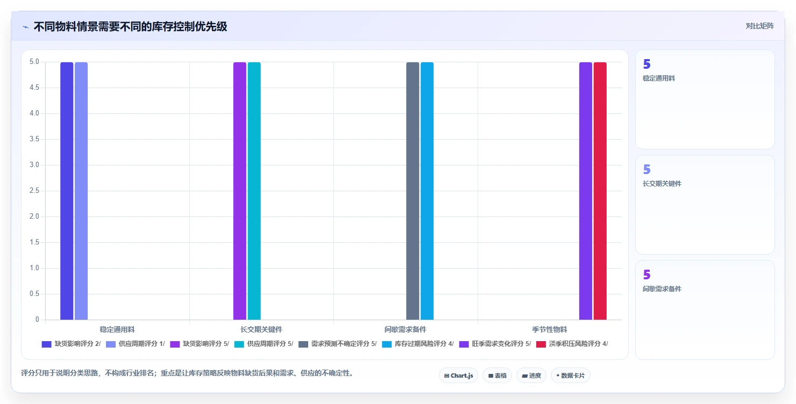Click the 稳定通用料 x-axis label
796x404 pixels.
point(117,329)
